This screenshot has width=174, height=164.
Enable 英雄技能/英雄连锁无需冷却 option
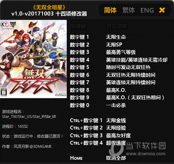(x=137, y=60)
